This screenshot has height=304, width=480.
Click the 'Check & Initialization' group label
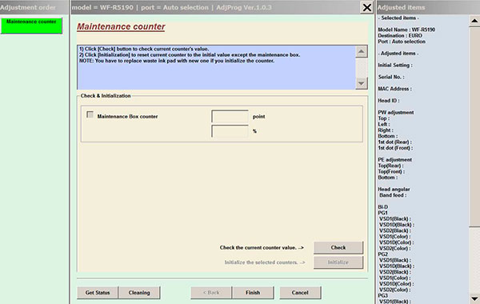[x=106, y=96]
